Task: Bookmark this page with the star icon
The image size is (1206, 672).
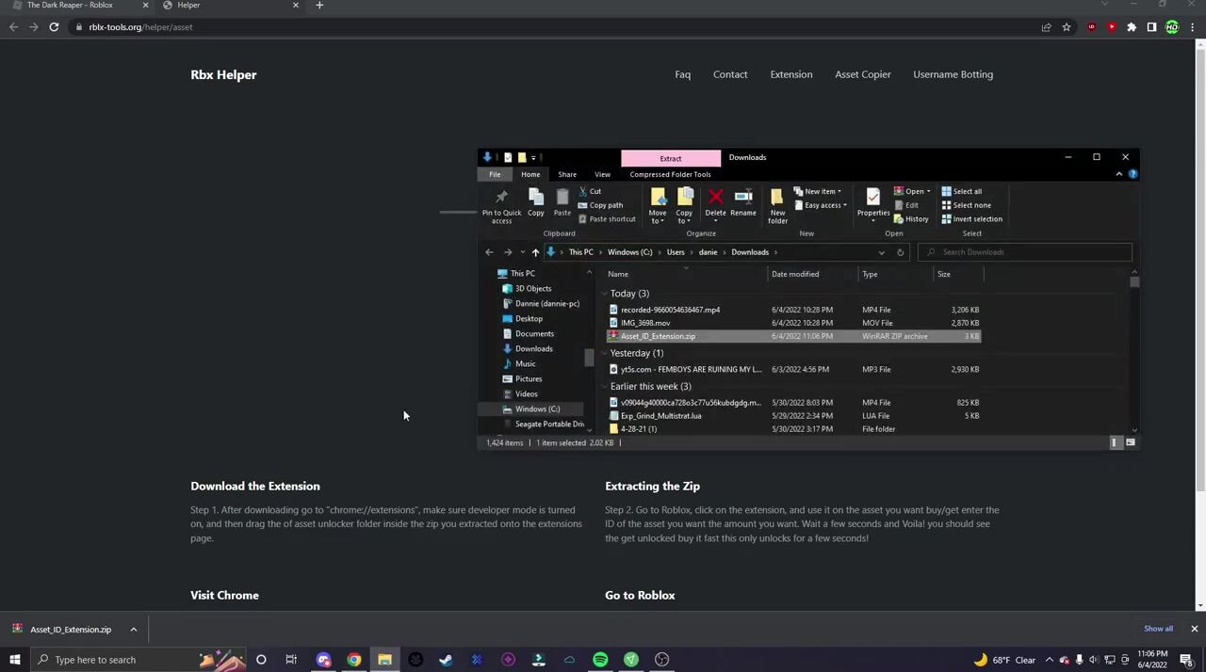Action: tap(1067, 27)
